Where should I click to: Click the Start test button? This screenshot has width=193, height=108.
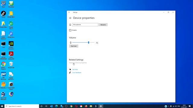point(74,46)
